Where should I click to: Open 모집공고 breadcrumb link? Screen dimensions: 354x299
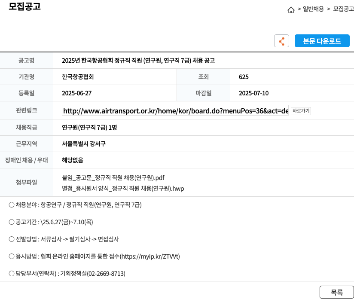point(343,9)
